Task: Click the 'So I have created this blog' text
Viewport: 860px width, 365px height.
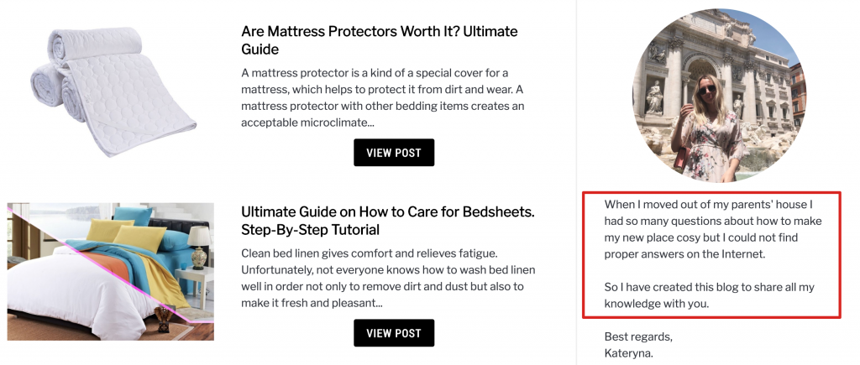Action: (x=709, y=295)
